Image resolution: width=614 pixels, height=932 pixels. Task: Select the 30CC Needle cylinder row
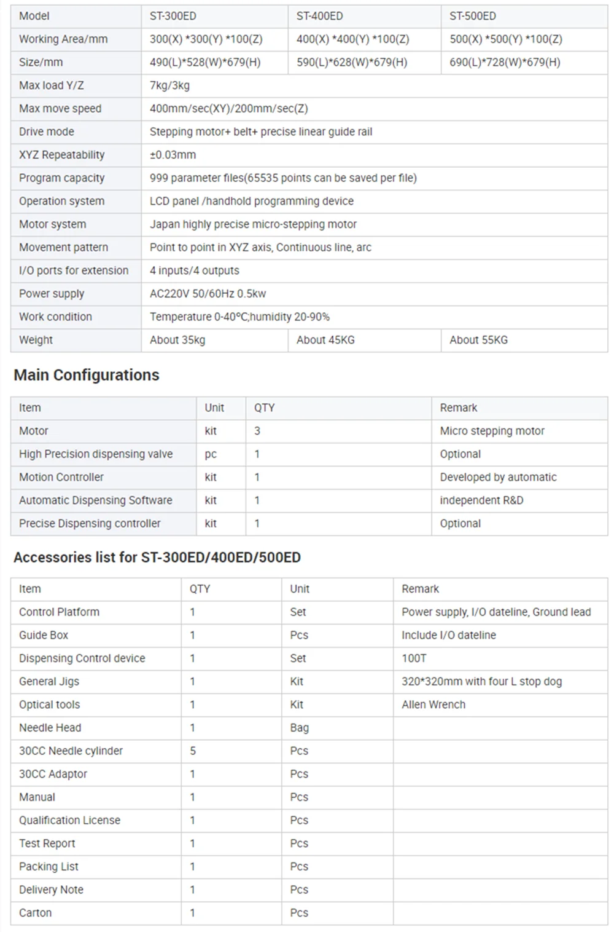(x=309, y=751)
